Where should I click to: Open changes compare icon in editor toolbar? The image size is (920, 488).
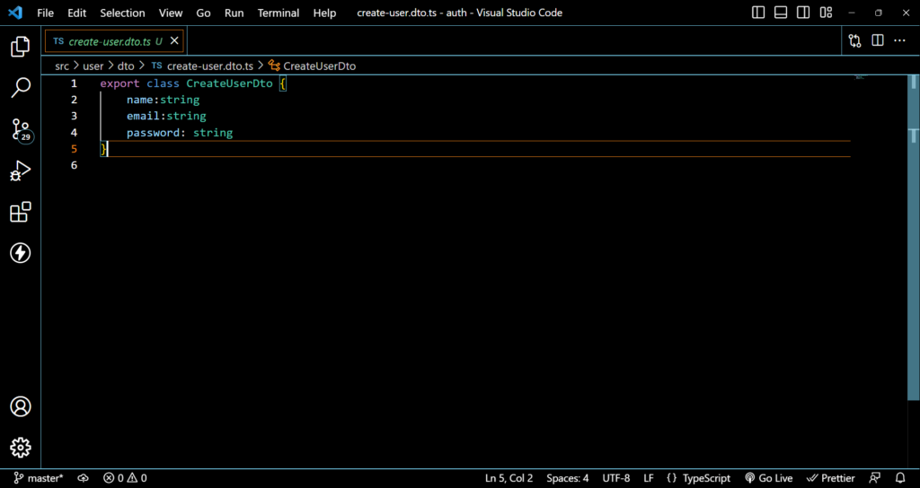click(x=855, y=40)
